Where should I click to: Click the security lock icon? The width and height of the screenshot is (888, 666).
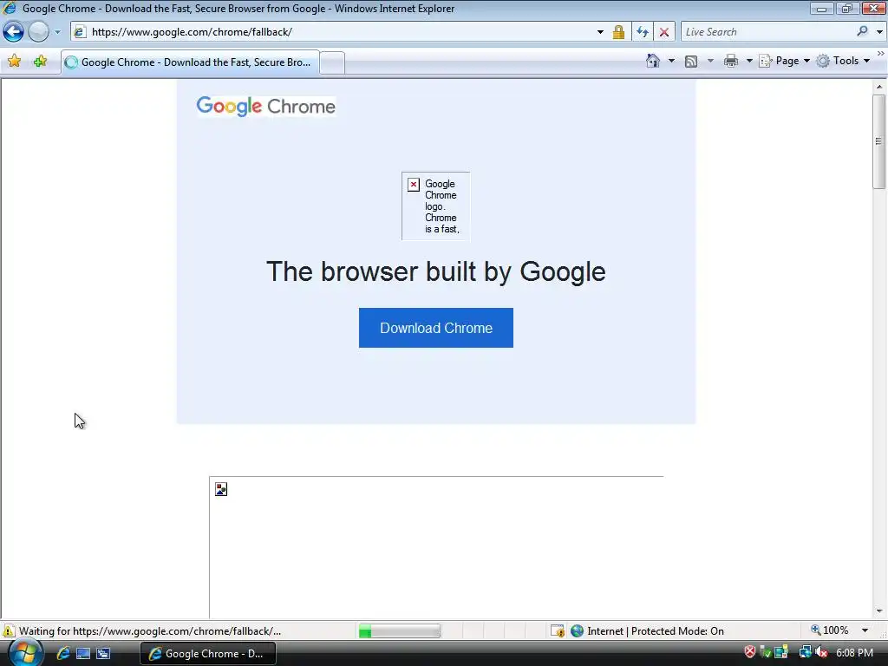coord(618,32)
